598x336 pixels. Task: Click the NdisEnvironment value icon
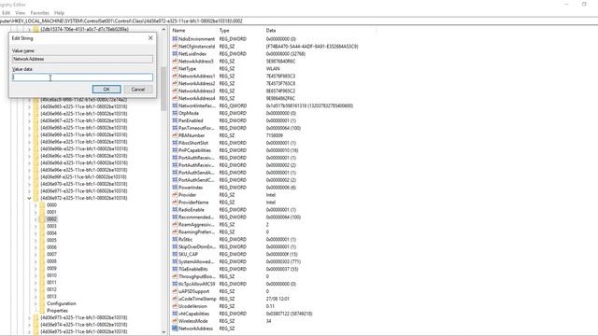coord(175,39)
